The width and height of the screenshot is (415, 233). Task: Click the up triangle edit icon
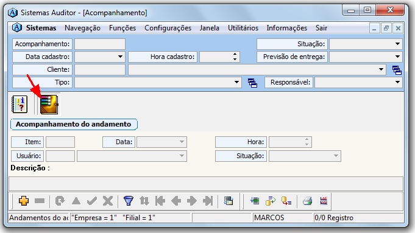(x=76, y=201)
